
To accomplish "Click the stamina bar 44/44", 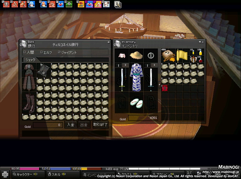I will [x=87, y=169].
